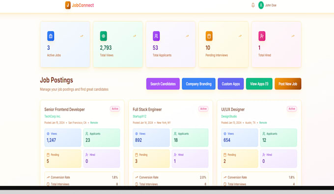
Task: Click the 2.0% conversion rate value
Action: tap(203, 177)
